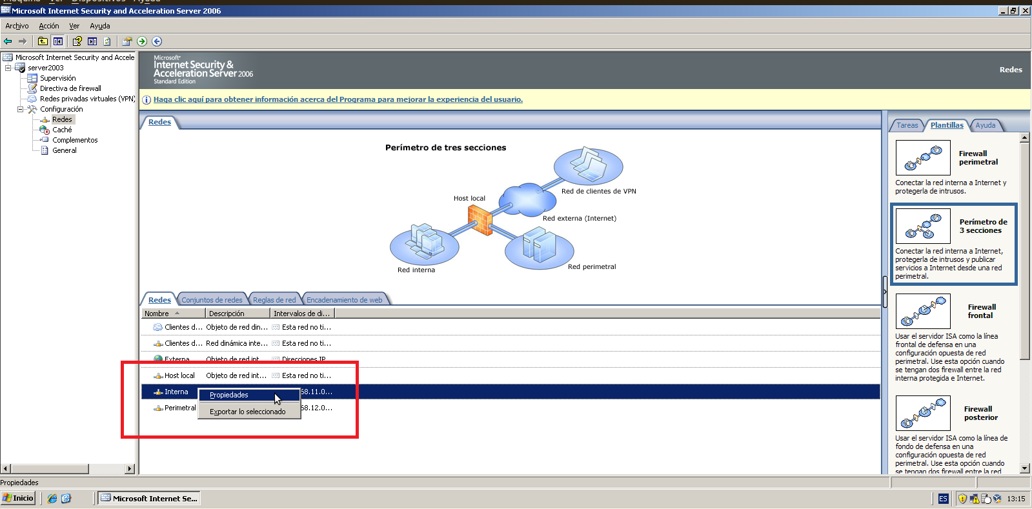Switch to Reglas de red tab

tap(274, 300)
